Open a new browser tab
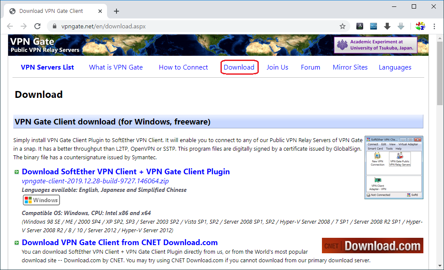The height and width of the screenshot is (270, 444). [x=116, y=11]
